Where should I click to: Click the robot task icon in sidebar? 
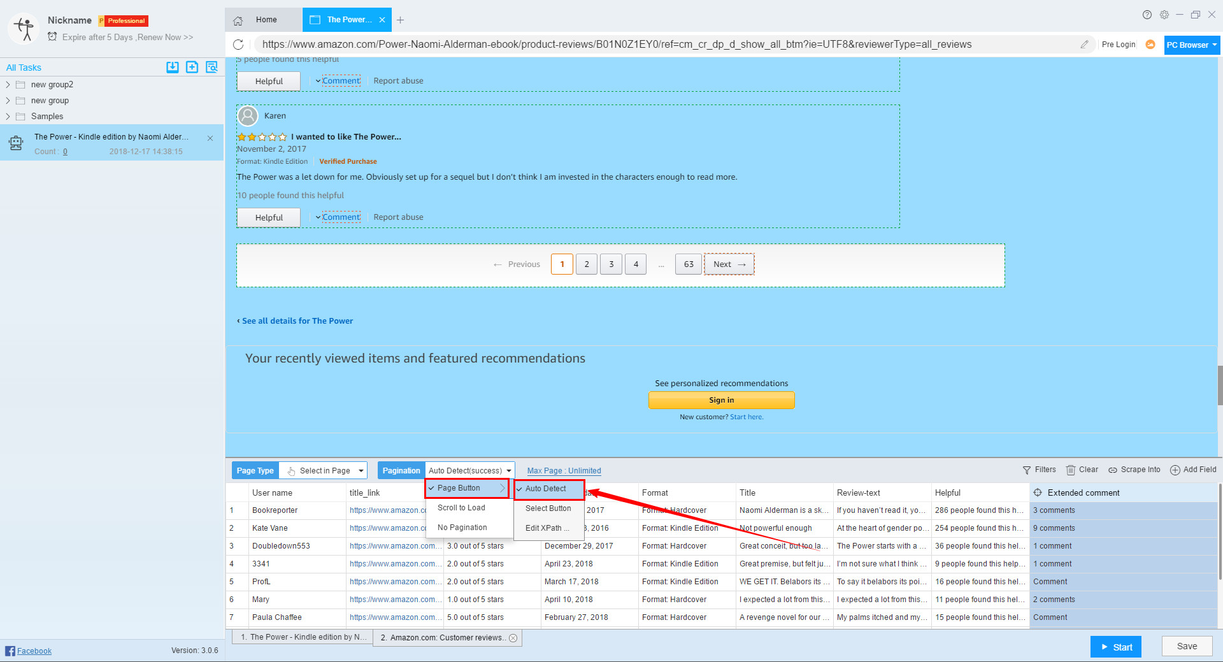(x=16, y=143)
